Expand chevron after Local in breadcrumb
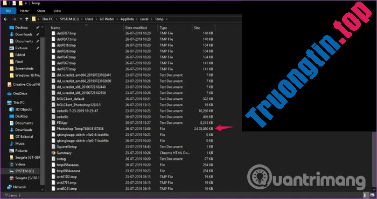This screenshot has height=199, width=377. 152,19
